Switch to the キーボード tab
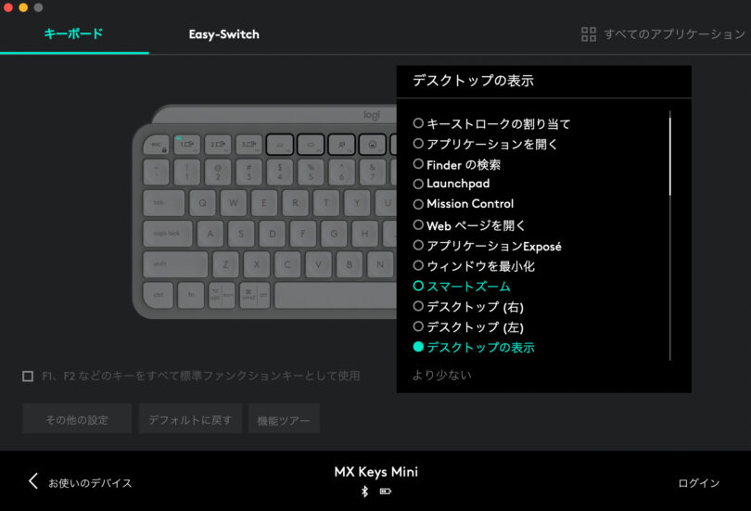This screenshot has height=511, width=751. pyautogui.click(x=73, y=33)
